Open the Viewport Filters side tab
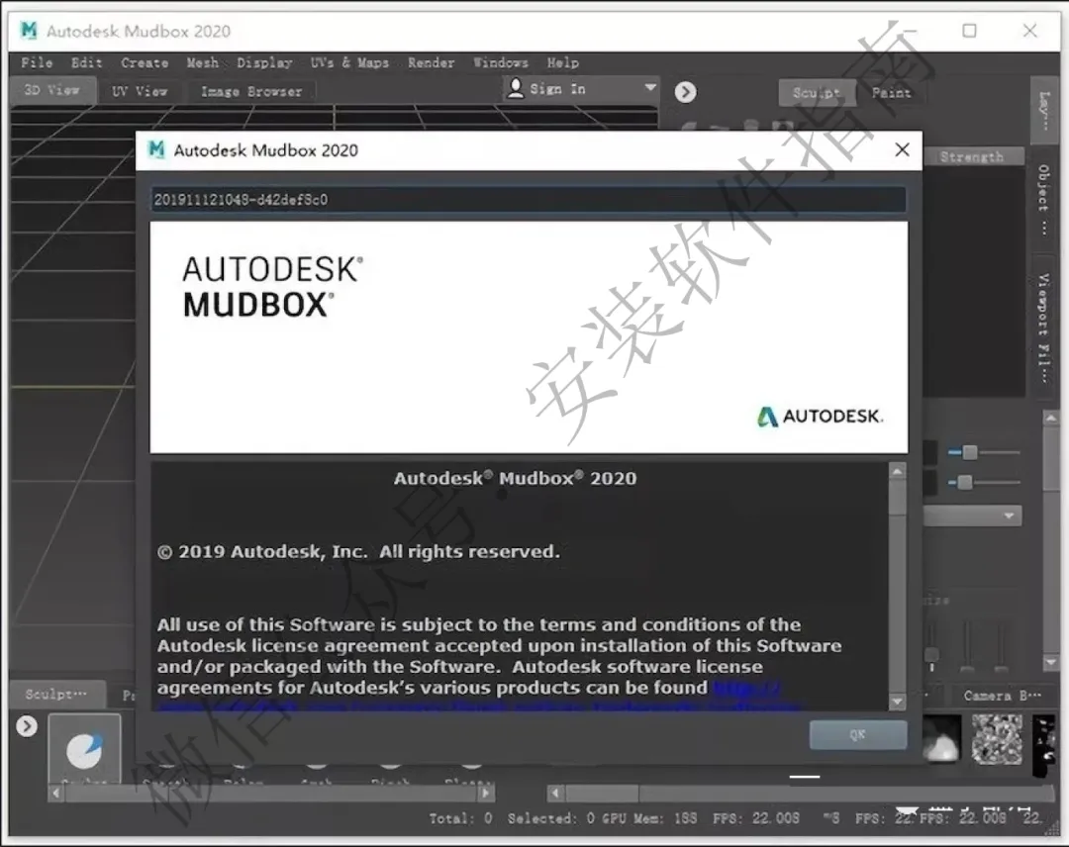 pos(1044,328)
